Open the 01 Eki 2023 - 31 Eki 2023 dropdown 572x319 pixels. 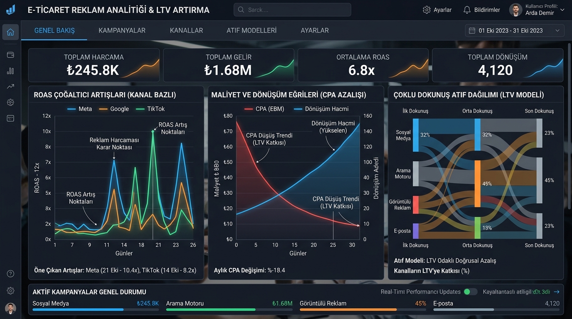[x=515, y=30]
